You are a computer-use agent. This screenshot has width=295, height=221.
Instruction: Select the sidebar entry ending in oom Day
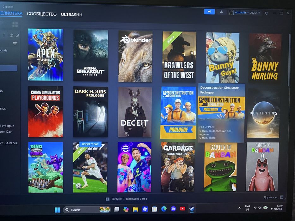point(6,132)
